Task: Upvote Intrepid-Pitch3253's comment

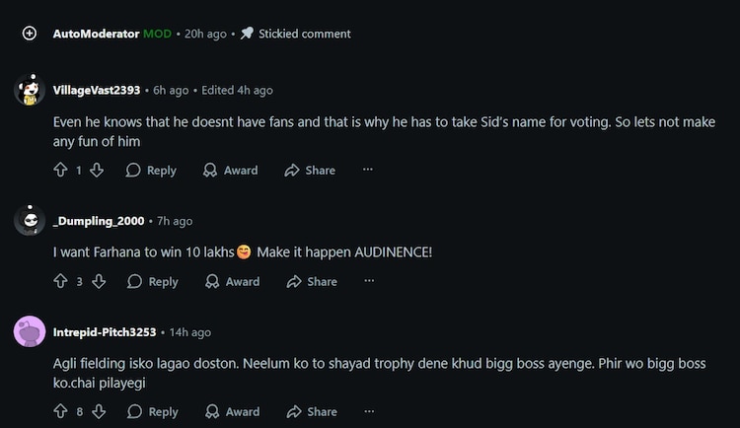Action: click(x=60, y=412)
